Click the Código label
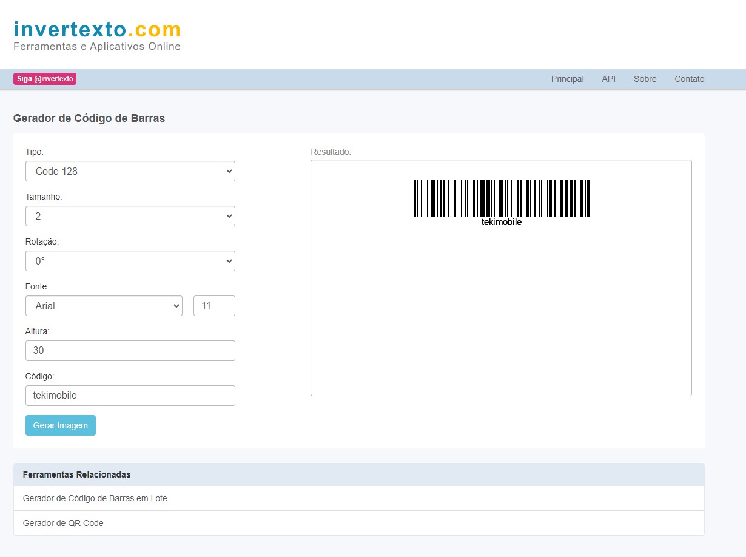Viewport: 746px width, 557px height. click(x=40, y=376)
